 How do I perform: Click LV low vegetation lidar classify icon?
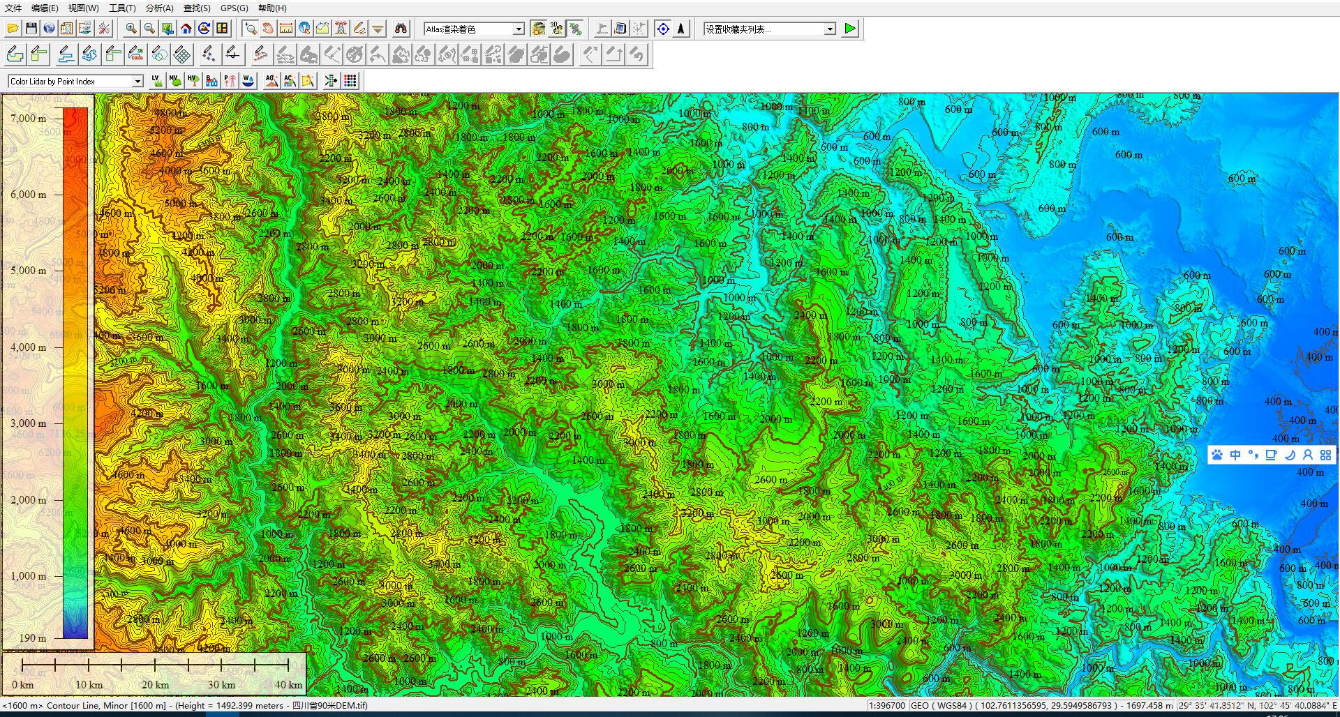click(x=157, y=81)
